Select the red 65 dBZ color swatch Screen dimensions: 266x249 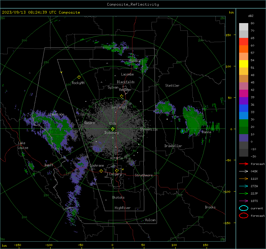pyautogui.click(x=244, y=41)
